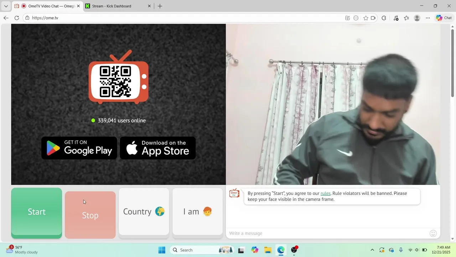Close the Kick Dashboard tab
This screenshot has width=456, height=257.
tap(149, 6)
